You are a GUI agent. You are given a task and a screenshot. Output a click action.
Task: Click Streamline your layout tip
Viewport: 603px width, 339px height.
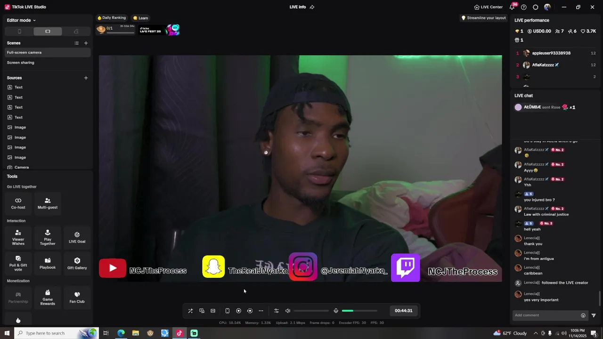[483, 18]
